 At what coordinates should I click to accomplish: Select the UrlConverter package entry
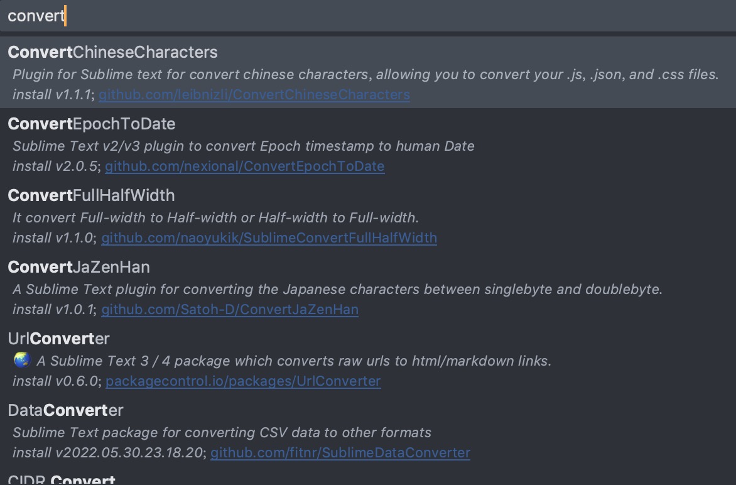[x=368, y=359]
